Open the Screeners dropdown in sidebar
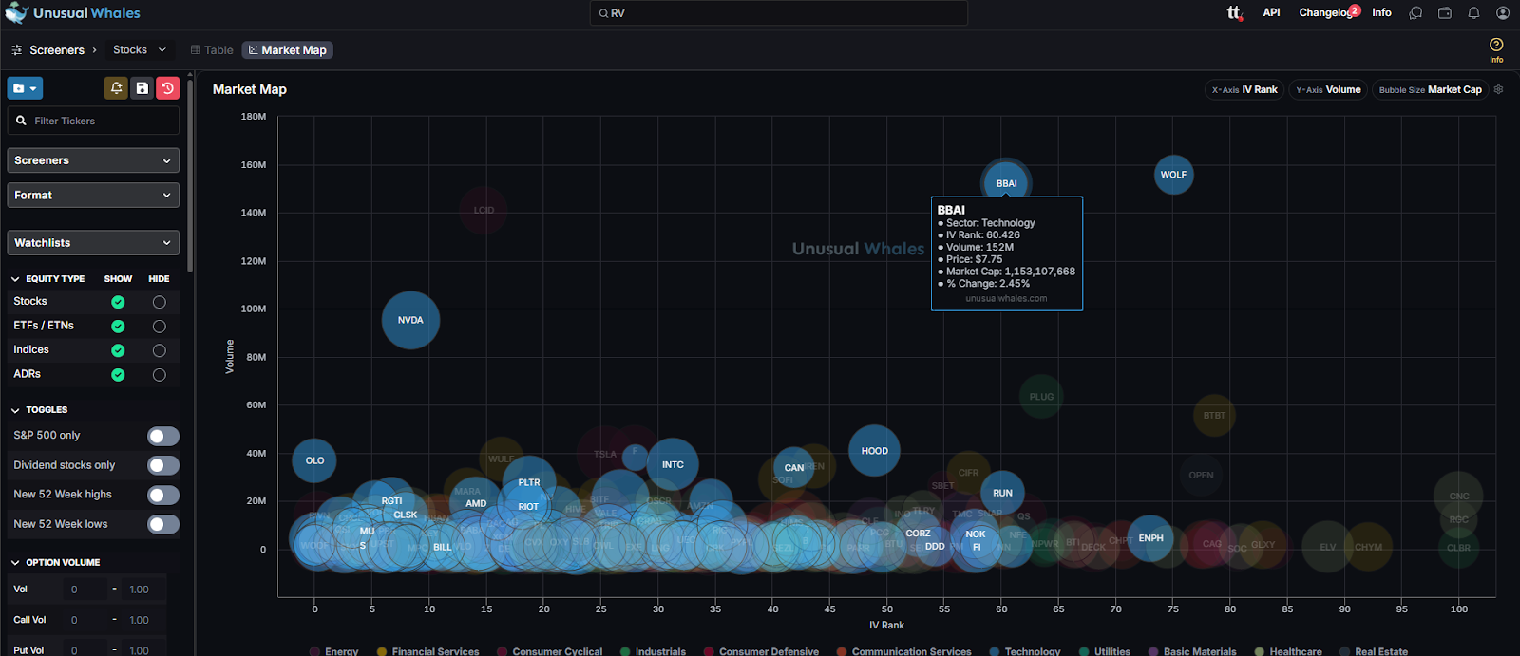The image size is (1520, 656). (x=93, y=160)
